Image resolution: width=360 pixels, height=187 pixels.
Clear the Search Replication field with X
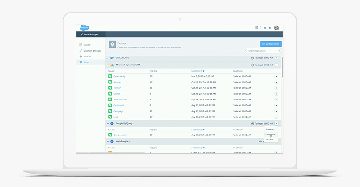point(279,51)
